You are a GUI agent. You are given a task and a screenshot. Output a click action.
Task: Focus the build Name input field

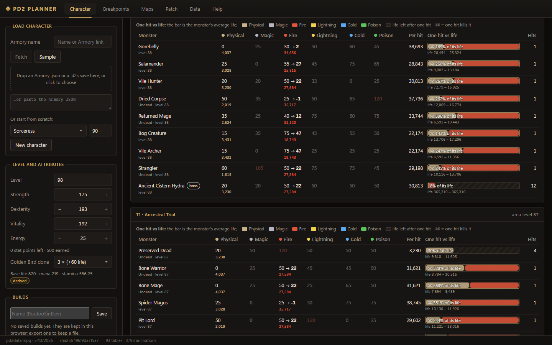[50, 314]
